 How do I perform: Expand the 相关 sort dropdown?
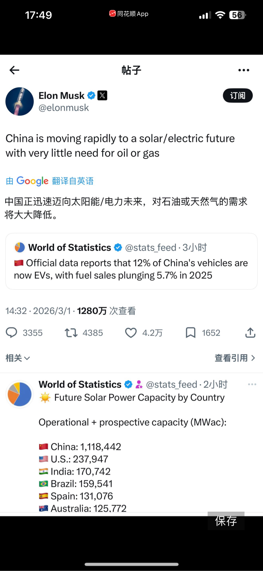pyautogui.click(x=18, y=358)
